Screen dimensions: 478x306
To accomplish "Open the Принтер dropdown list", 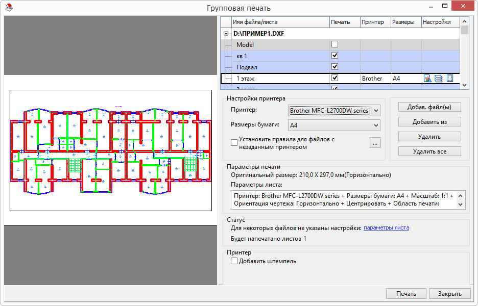I will (x=376, y=110).
